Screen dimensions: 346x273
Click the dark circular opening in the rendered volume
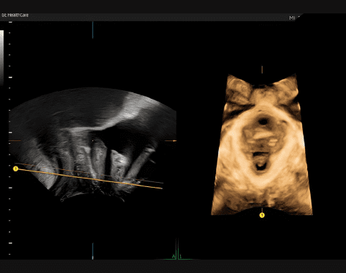click(x=263, y=121)
